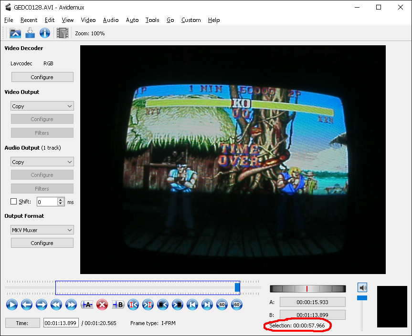Save the video using toolbar icon
Viewport: 412px width, 336px height.
[30, 33]
